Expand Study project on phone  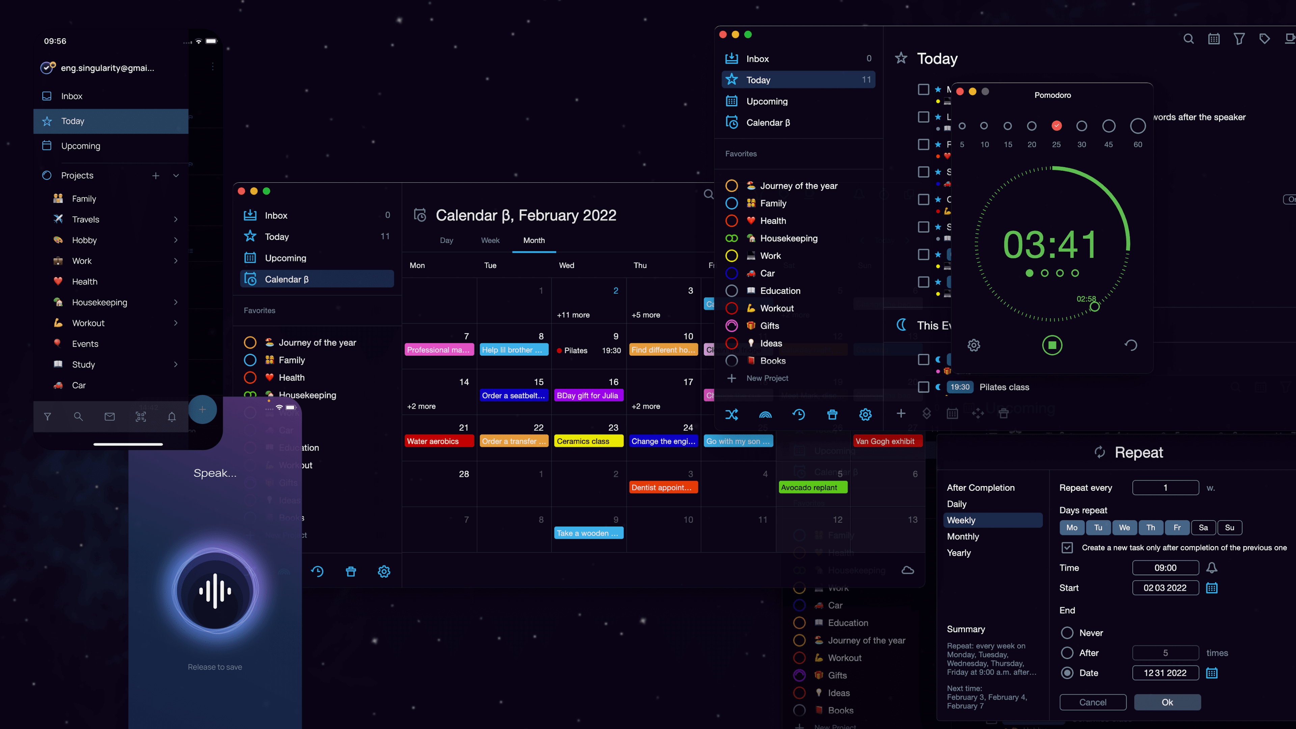175,364
